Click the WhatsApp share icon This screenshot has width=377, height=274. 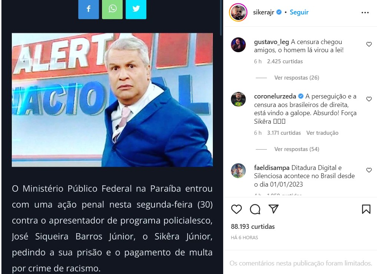pyautogui.click(x=112, y=9)
